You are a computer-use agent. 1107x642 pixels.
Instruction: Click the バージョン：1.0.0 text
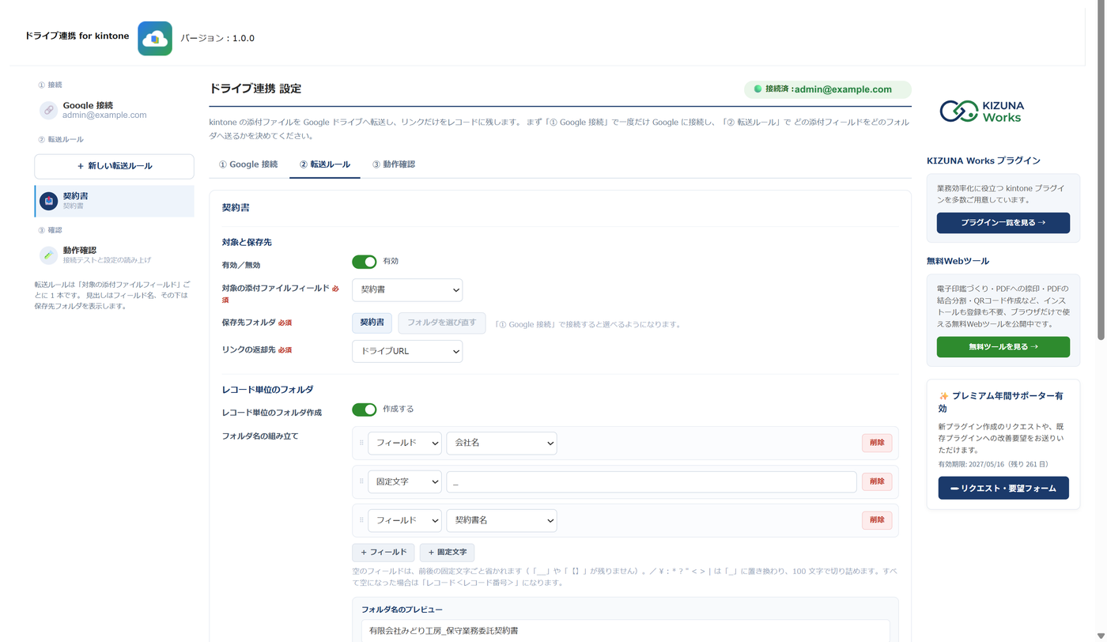pyautogui.click(x=217, y=38)
